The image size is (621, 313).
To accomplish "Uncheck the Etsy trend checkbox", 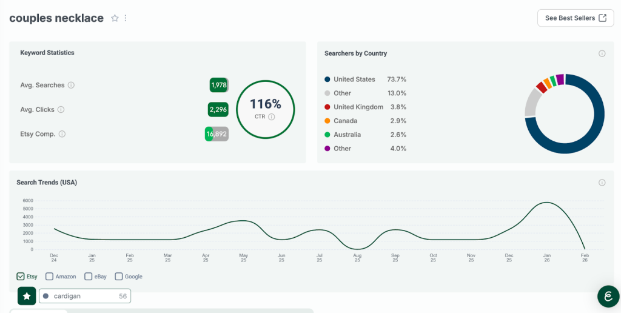I will [x=21, y=277].
